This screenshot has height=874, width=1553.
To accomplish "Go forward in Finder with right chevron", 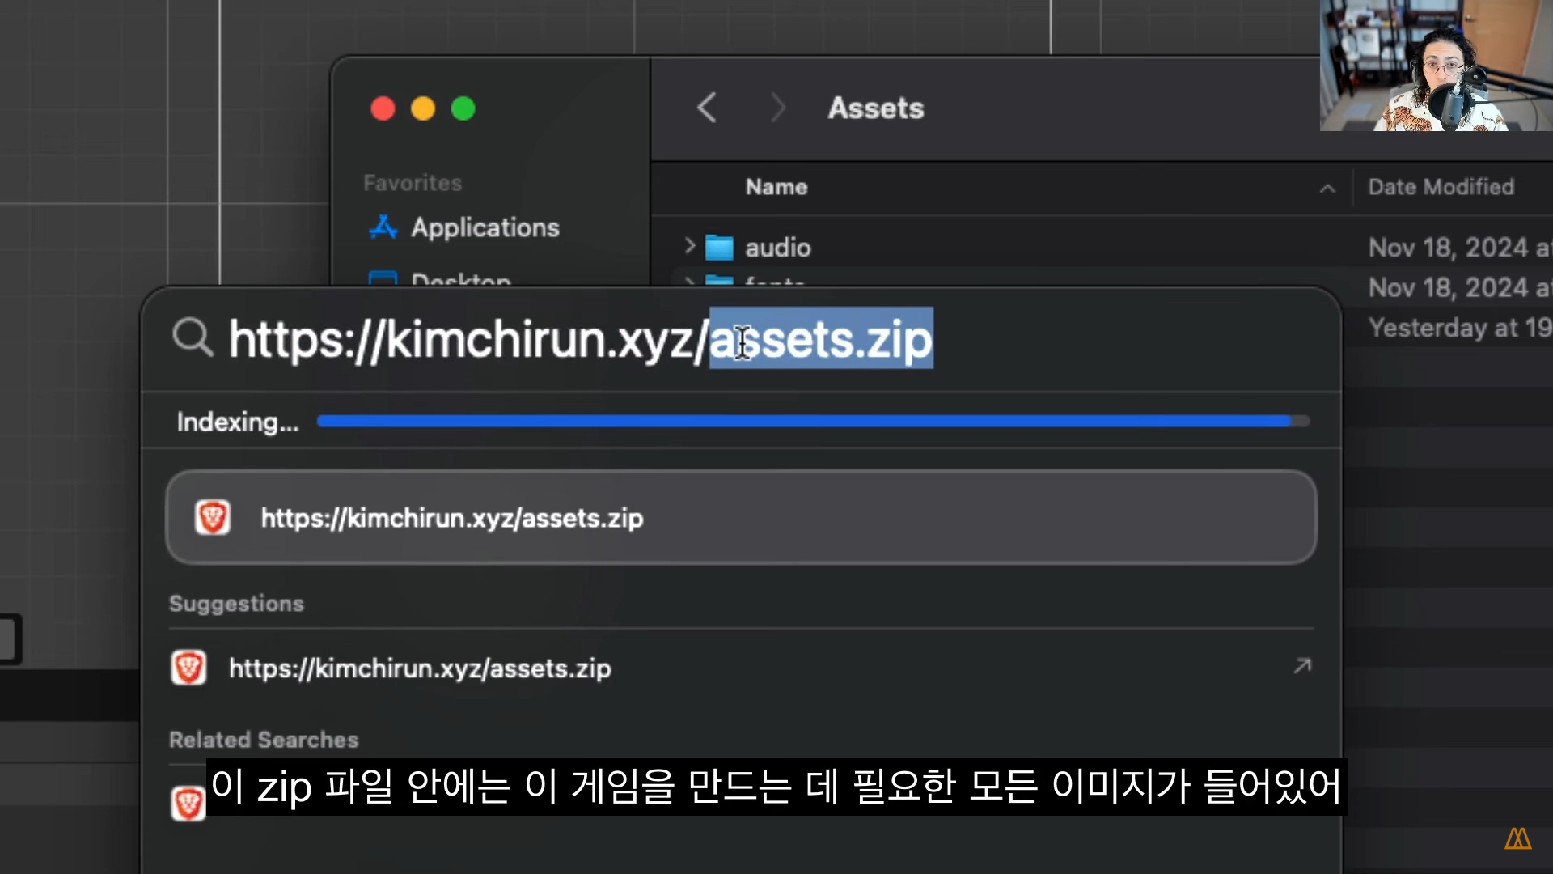I will click(777, 108).
